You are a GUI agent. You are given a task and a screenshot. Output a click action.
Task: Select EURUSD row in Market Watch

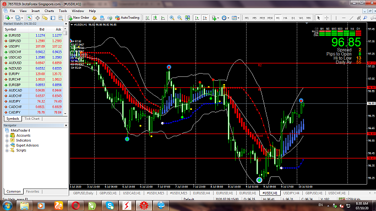click(33, 35)
